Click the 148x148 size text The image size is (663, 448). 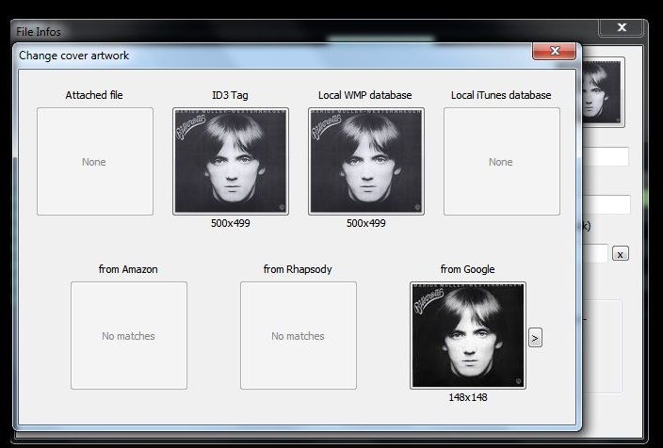pos(468,397)
